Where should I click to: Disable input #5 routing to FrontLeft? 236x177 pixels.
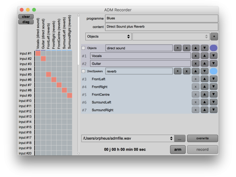[49, 74]
